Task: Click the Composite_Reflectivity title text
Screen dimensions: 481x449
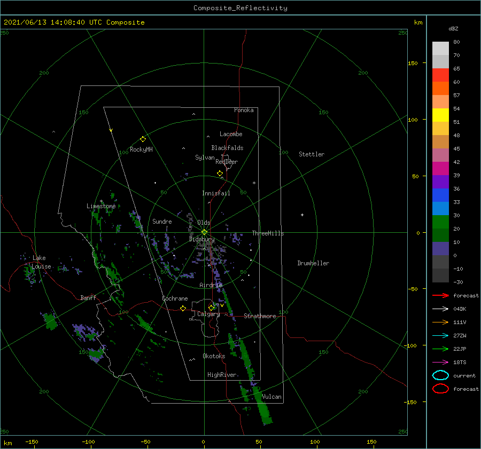Action: click(240, 8)
